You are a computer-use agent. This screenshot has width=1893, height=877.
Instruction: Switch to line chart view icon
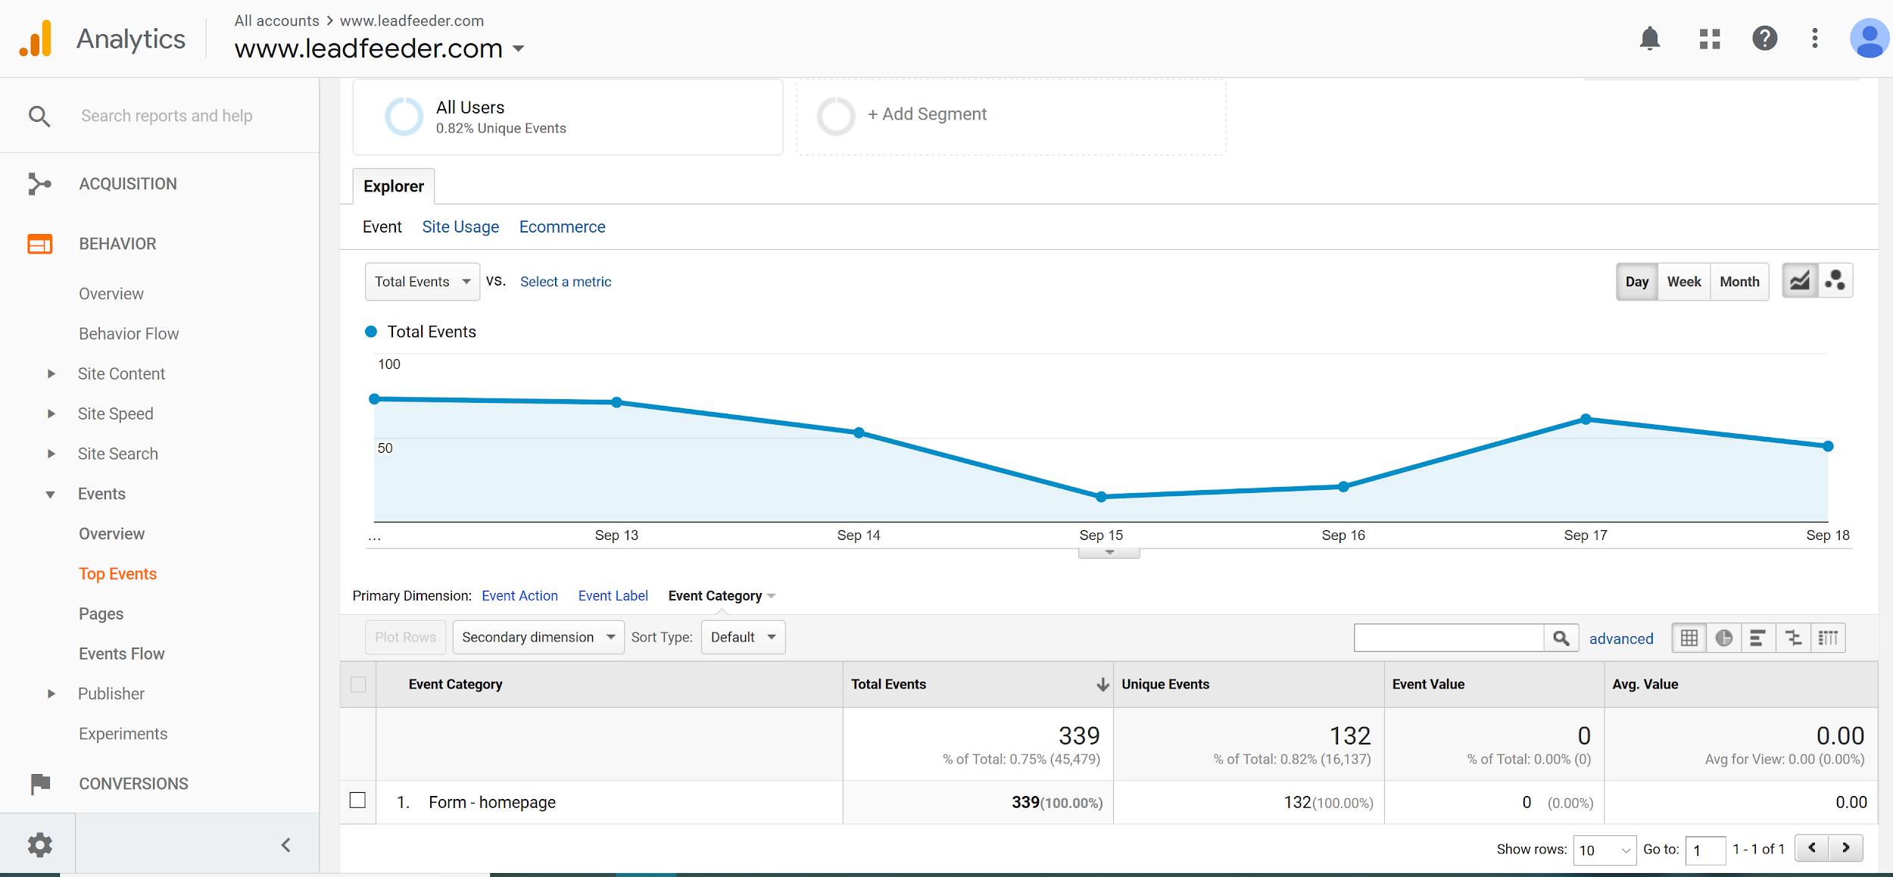[1800, 281]
